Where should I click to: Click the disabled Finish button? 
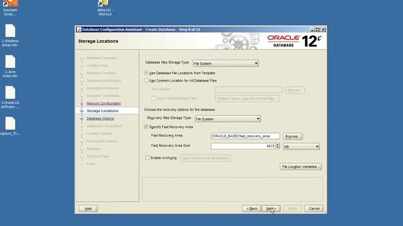[292, 208]
